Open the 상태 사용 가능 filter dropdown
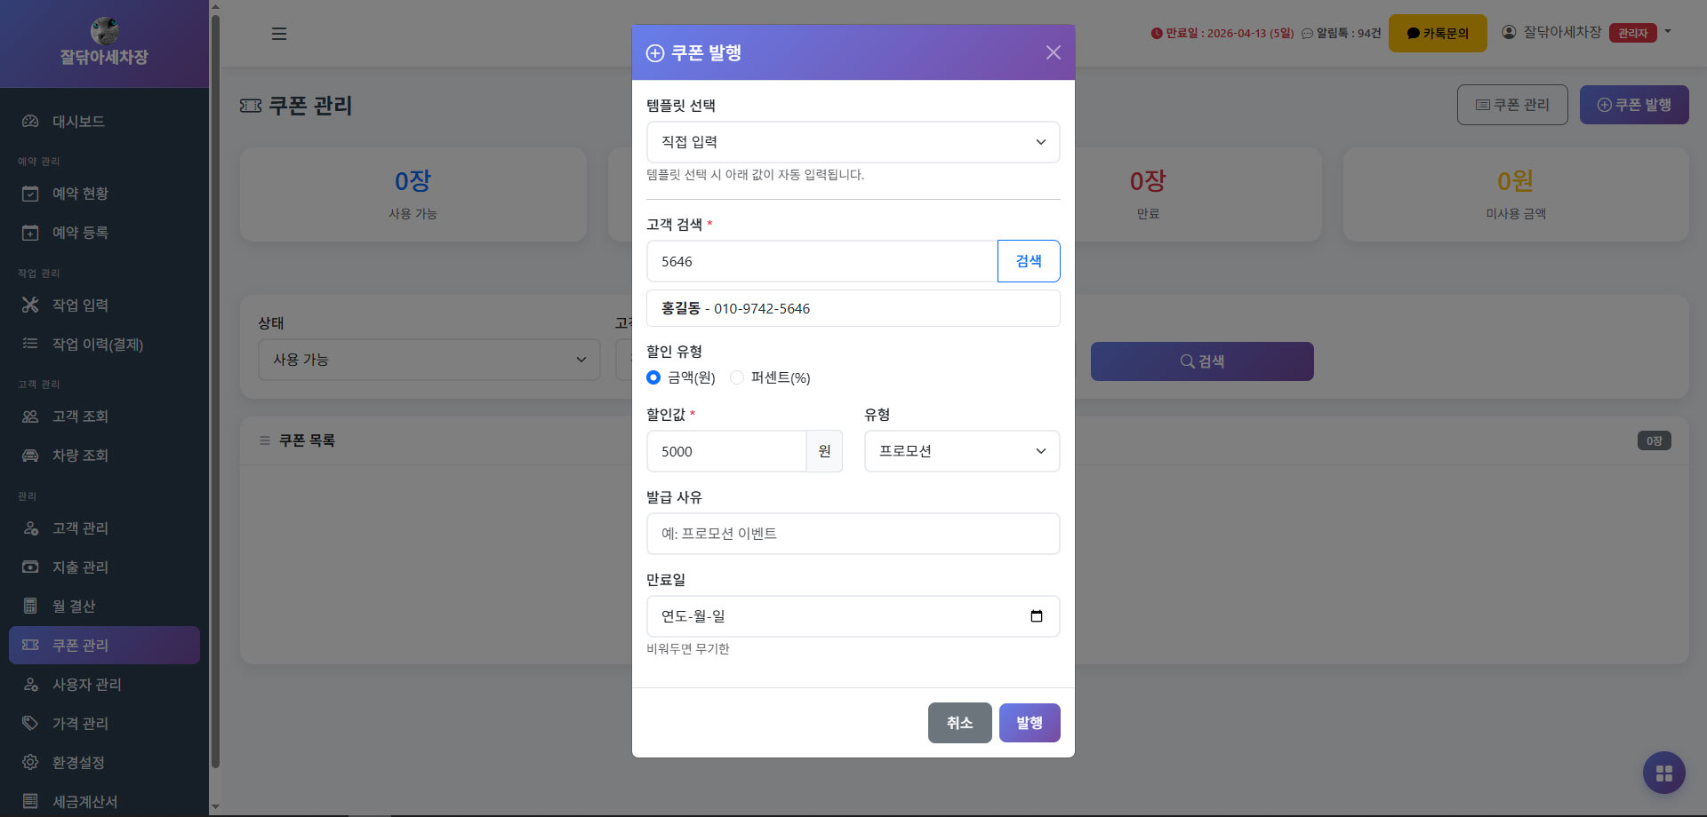The height and width of the screenshot is (817, 1707). (429, 360)
